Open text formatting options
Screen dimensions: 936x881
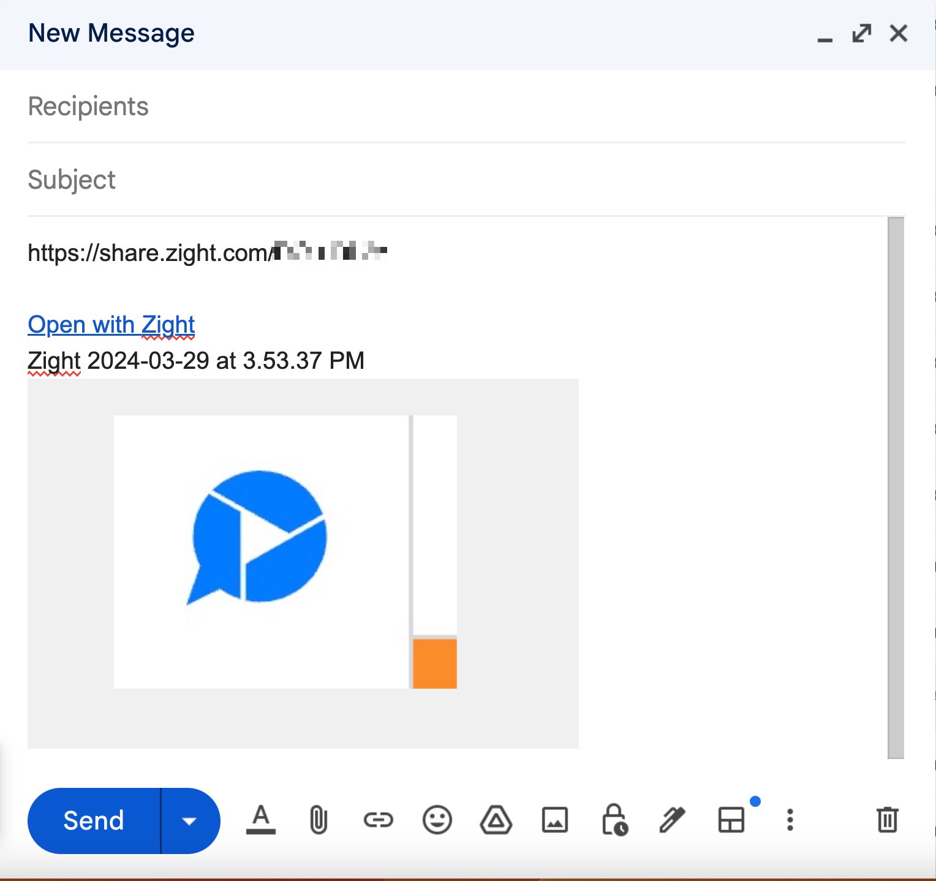[261, 820]
